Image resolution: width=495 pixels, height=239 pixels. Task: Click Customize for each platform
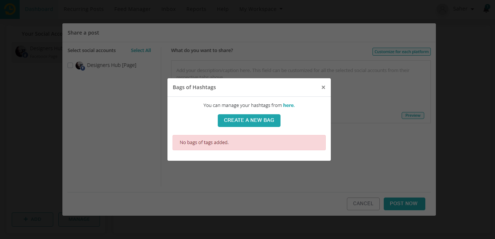[x=401, y=52]
